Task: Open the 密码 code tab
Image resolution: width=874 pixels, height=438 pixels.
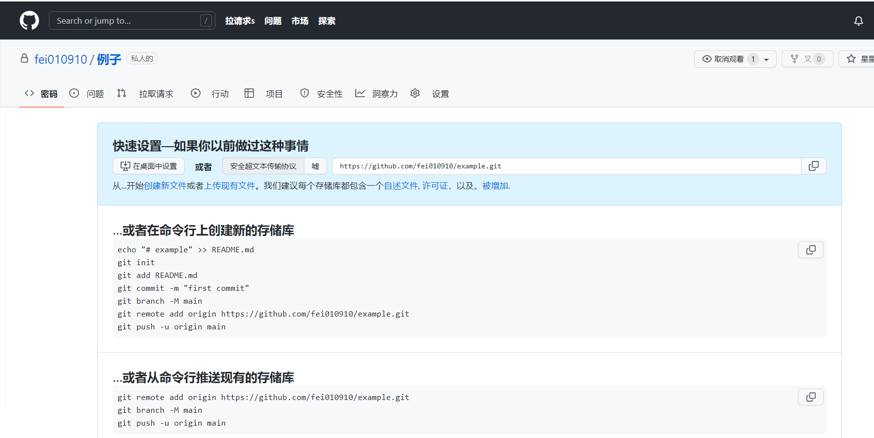Action: coord(42,93)
